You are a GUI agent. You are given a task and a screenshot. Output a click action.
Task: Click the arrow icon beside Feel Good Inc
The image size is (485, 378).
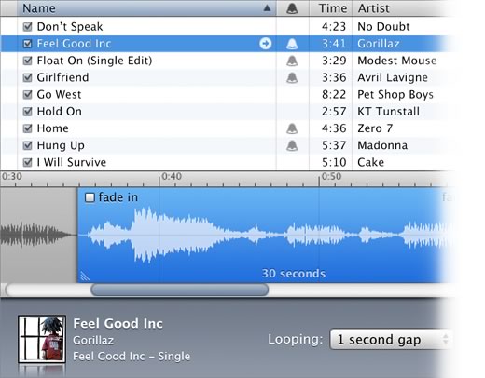(265, 44)
